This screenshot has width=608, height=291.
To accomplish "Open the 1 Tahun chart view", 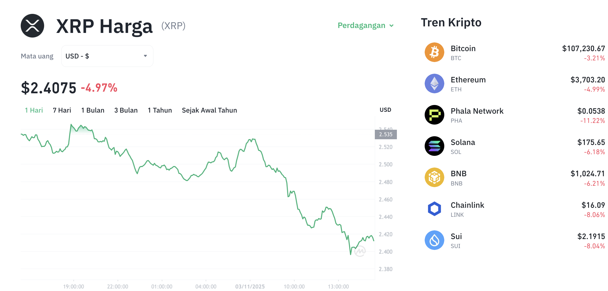I will coord(160,110).
